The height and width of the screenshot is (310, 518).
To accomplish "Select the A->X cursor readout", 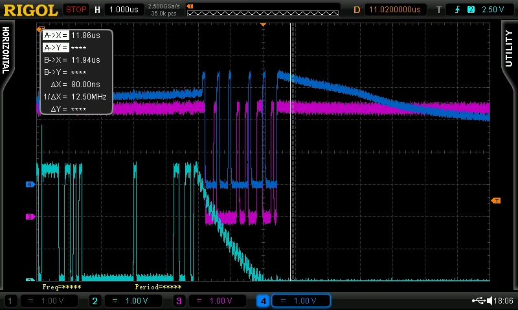I will [x=72, y=36].
